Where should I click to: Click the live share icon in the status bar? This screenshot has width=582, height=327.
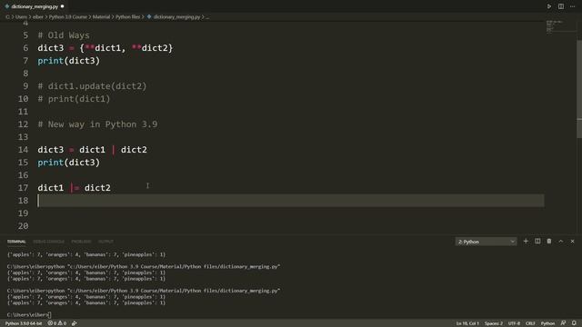point(75,323)
